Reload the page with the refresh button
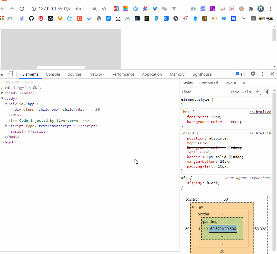Screen dimensions: 277x254 22,9
